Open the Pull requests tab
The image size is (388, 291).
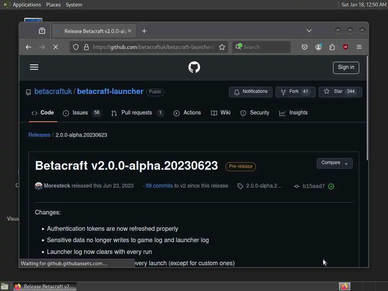(137, 113)
